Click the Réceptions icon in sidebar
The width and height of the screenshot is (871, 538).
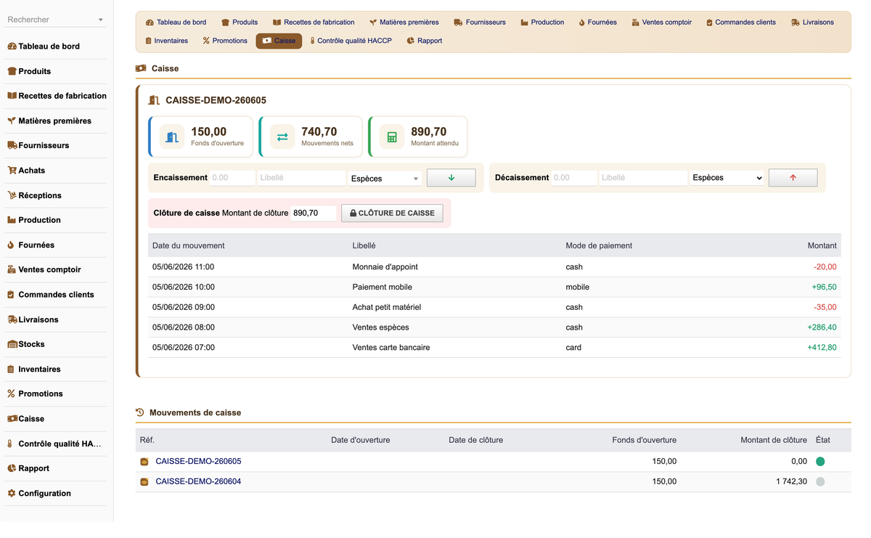coord(12,195)
